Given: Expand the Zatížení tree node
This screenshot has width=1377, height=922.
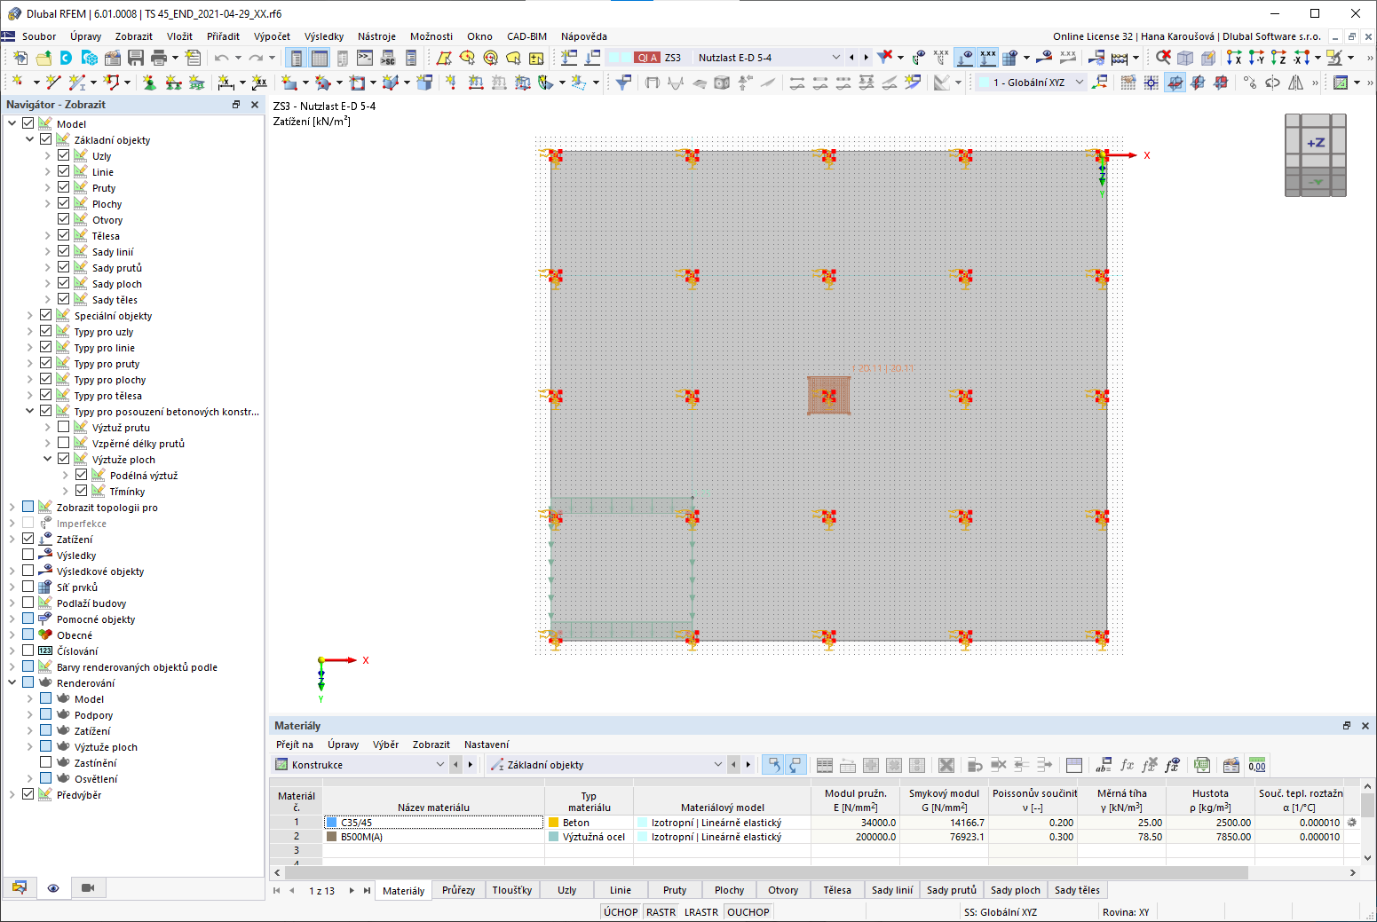Looking at the screenshot, I should [x=12, y=539].
